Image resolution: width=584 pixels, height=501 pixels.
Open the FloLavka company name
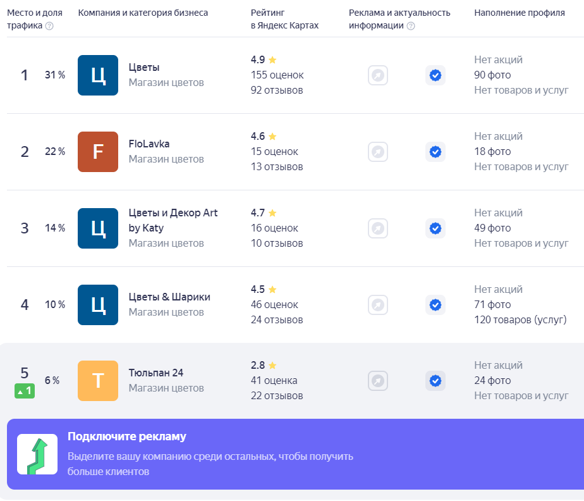[x=149, y=144]
